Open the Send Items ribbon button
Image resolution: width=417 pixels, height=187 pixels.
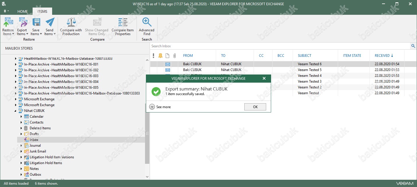point(50,27)
